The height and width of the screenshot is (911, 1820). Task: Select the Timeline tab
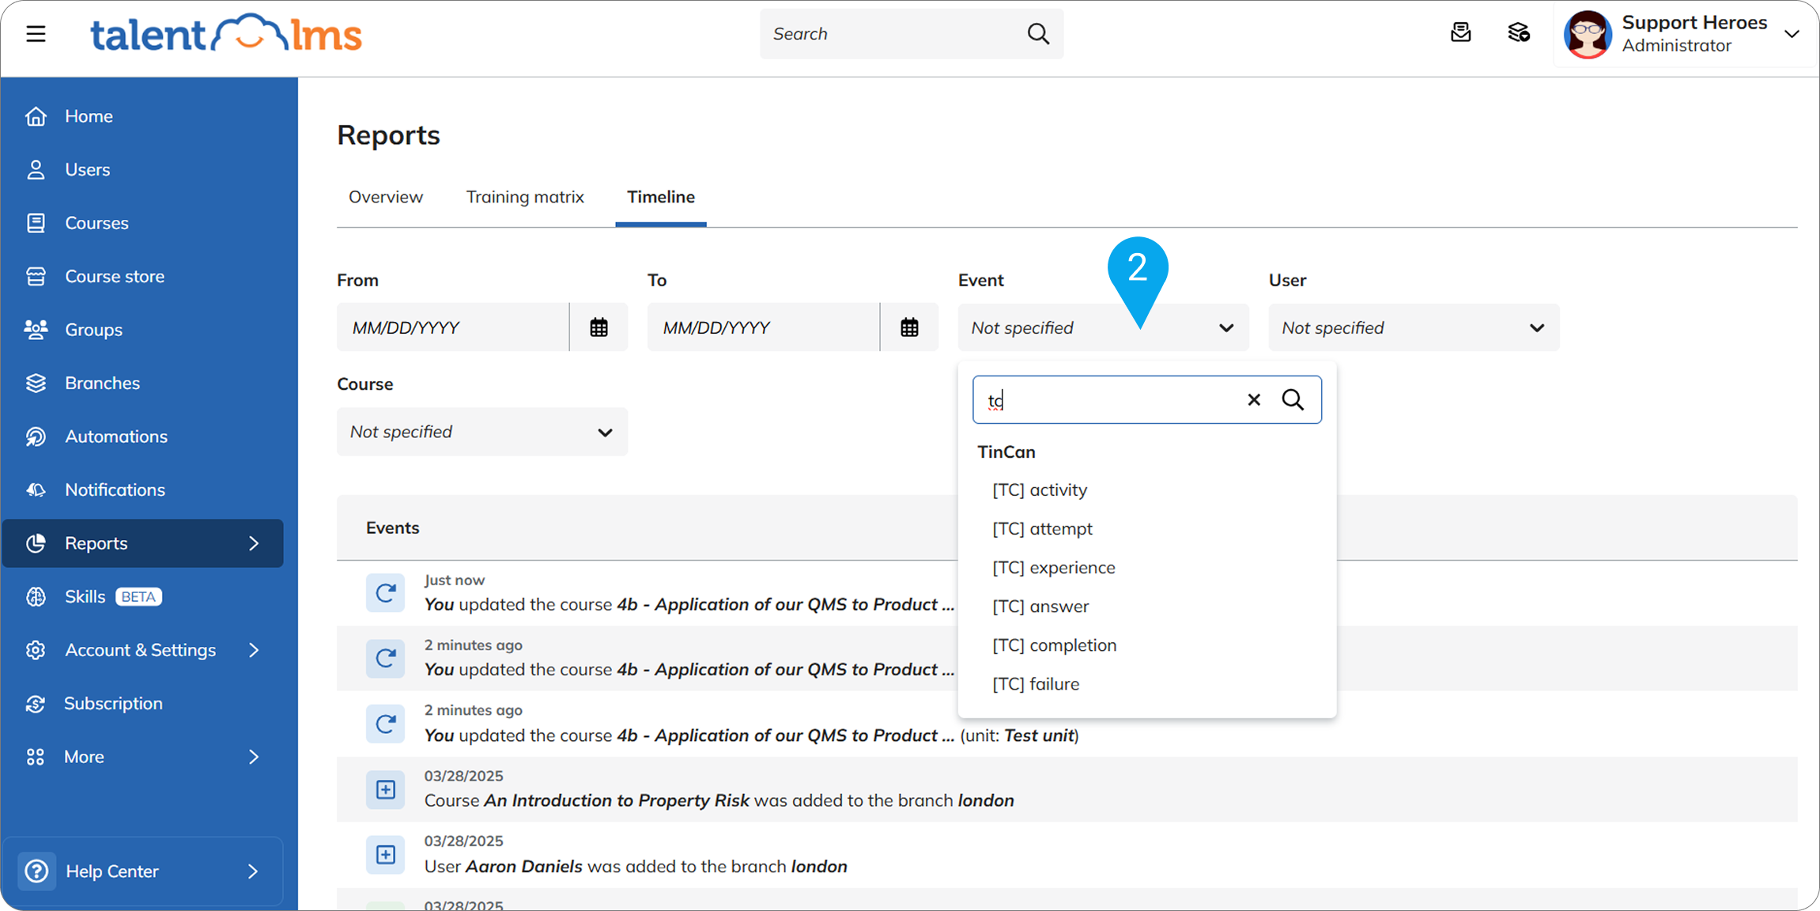pos(661,197)
